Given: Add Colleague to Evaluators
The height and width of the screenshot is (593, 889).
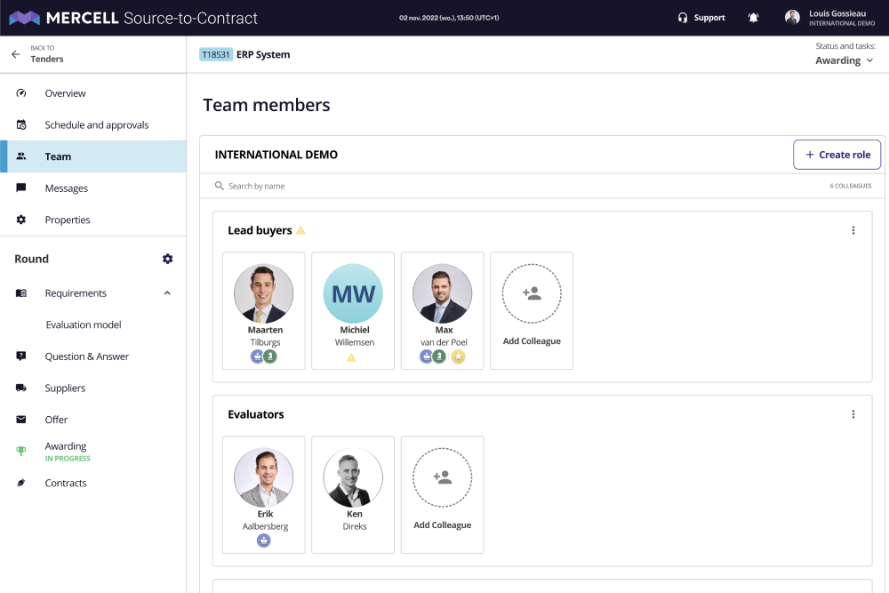Looking at the screenshot, I should click(x=442, y=494).
